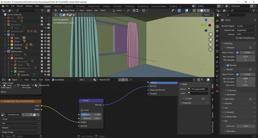Screen dimensions: 258x138
Task: Unlink the woodparquet image with X
Action: 38,115
